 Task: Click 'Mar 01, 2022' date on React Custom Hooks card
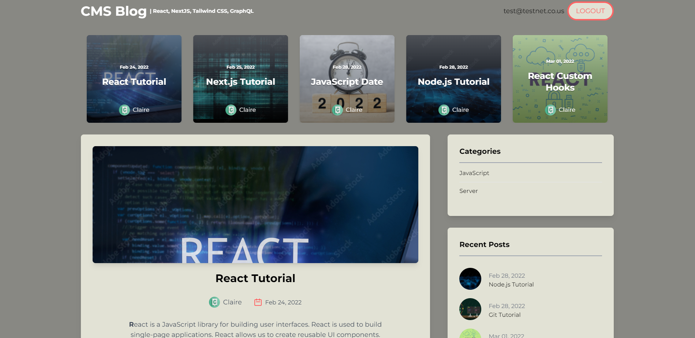click(x=560, y=61)
